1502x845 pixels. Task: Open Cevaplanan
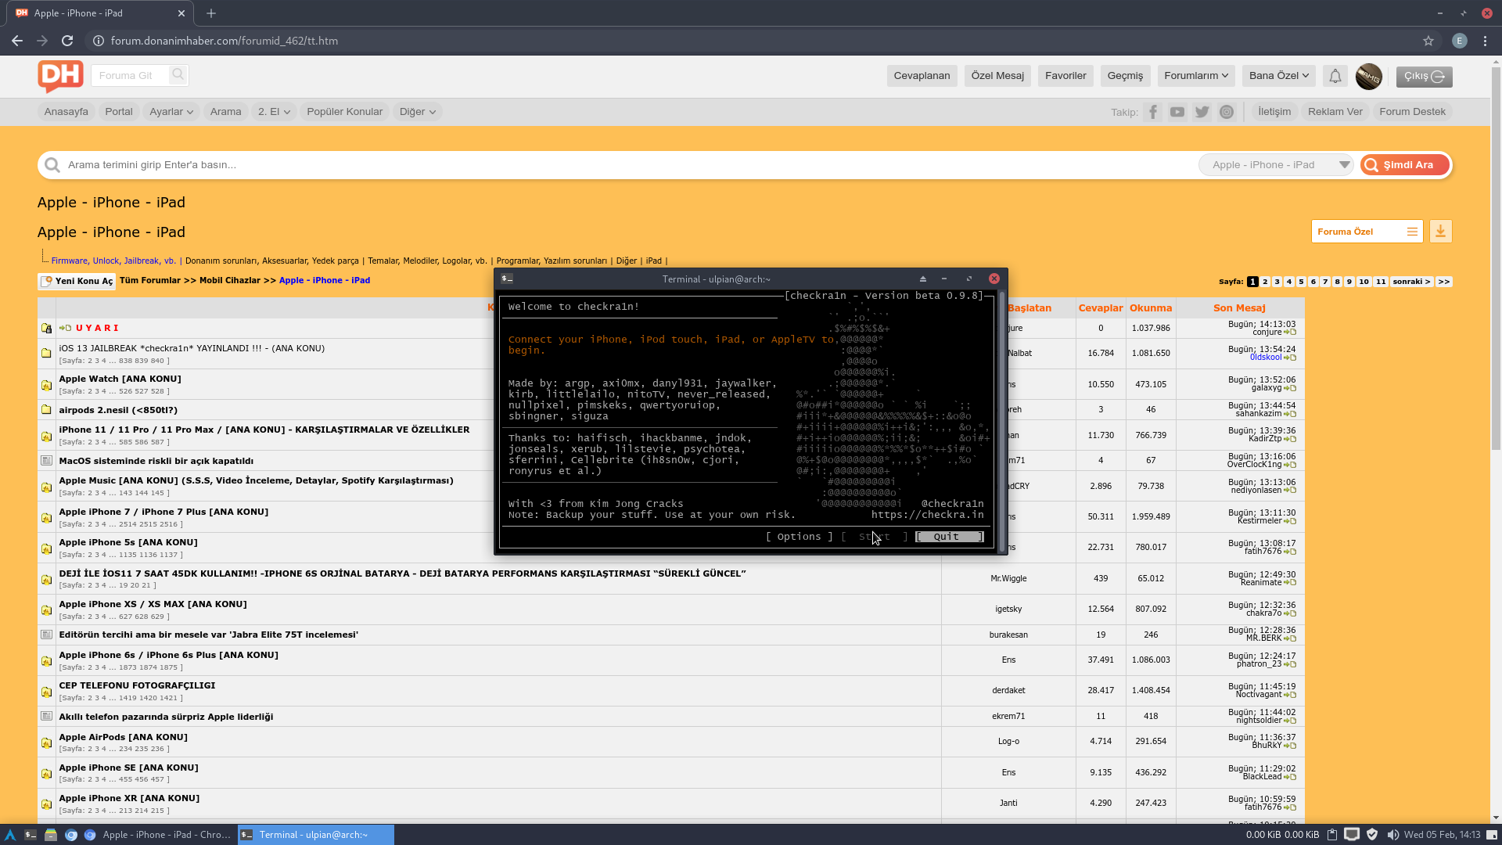pyautogui.click(x=922, y=76)
